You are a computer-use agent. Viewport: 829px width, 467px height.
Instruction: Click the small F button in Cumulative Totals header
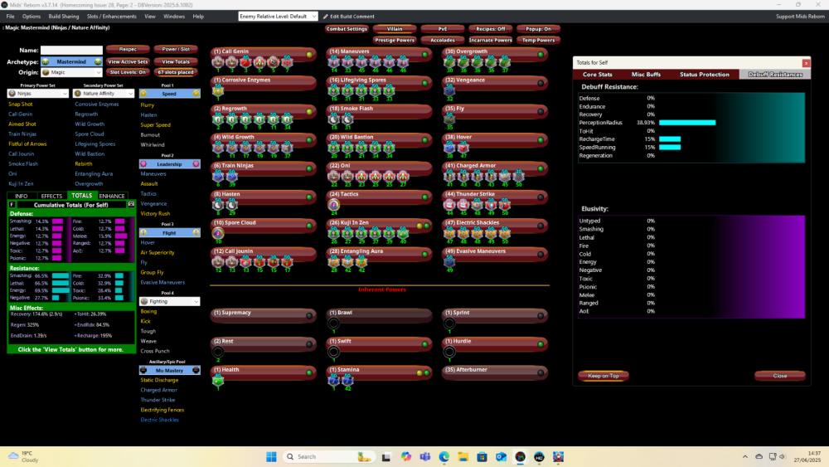pyautogui.click(x=12, y=204)
